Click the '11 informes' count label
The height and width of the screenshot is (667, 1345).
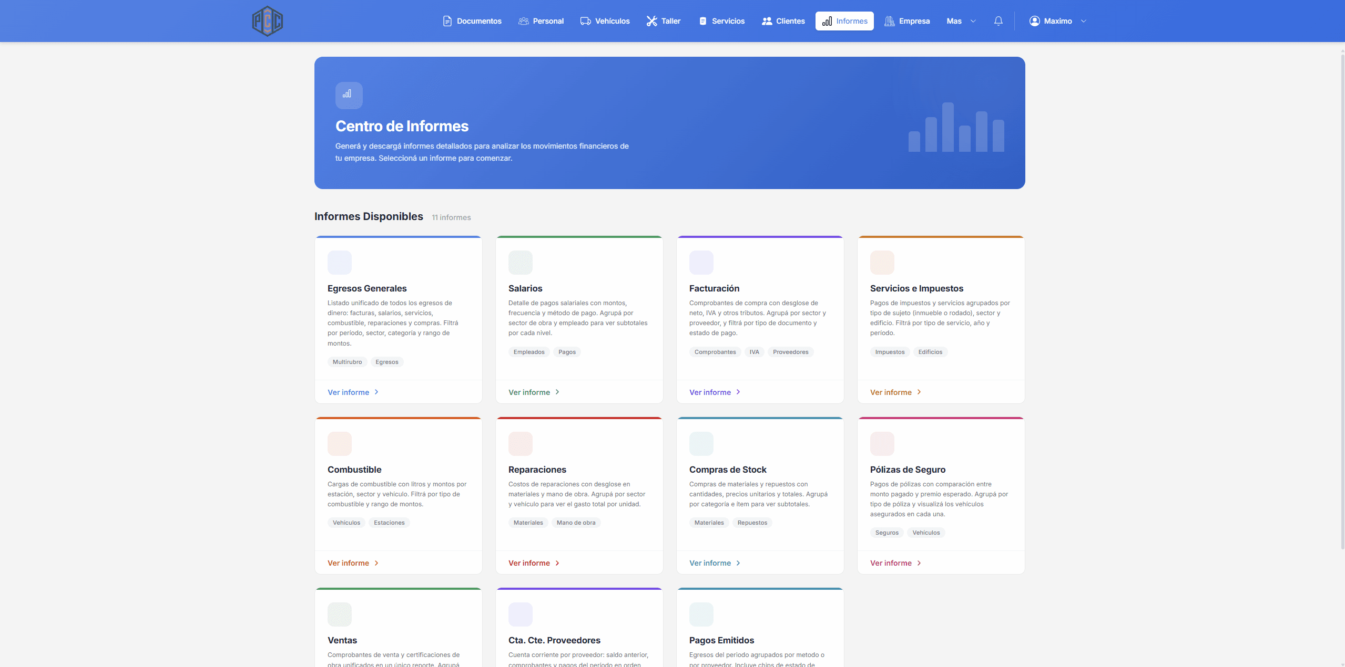click(451, 217)
